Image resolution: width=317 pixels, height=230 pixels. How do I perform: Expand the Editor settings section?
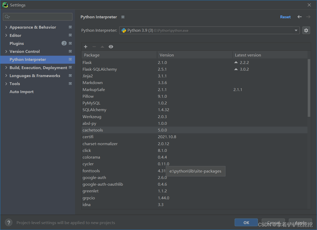[x=6, y=35]
